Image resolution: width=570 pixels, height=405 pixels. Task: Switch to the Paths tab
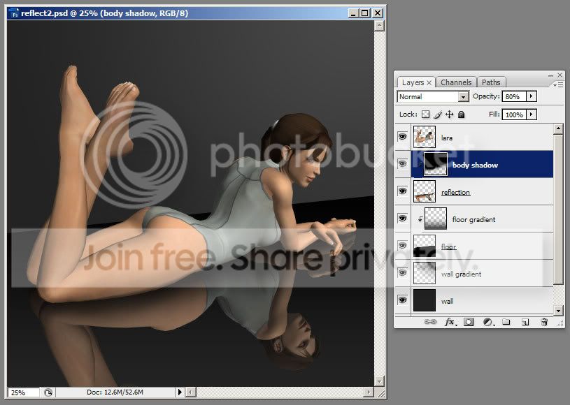click(491, 82)
